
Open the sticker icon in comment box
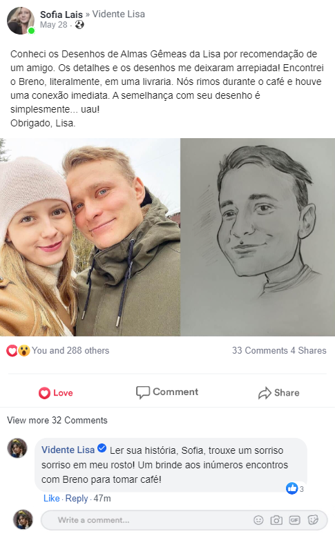pos(313,520)
